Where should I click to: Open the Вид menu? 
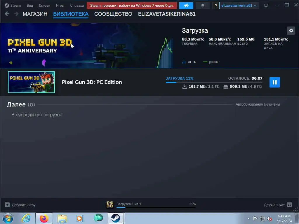(29, 5)
